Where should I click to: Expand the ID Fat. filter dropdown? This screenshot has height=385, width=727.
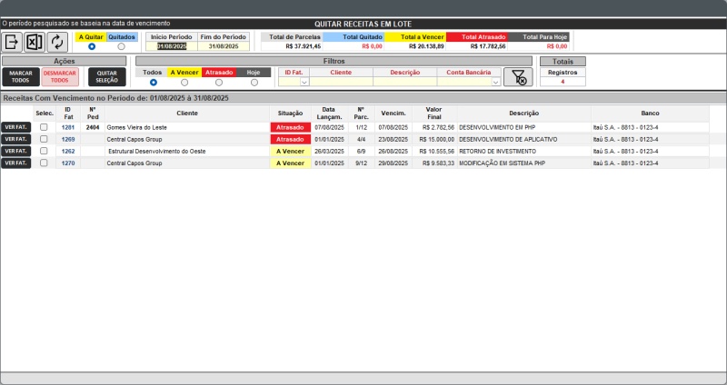coord(304,82)
